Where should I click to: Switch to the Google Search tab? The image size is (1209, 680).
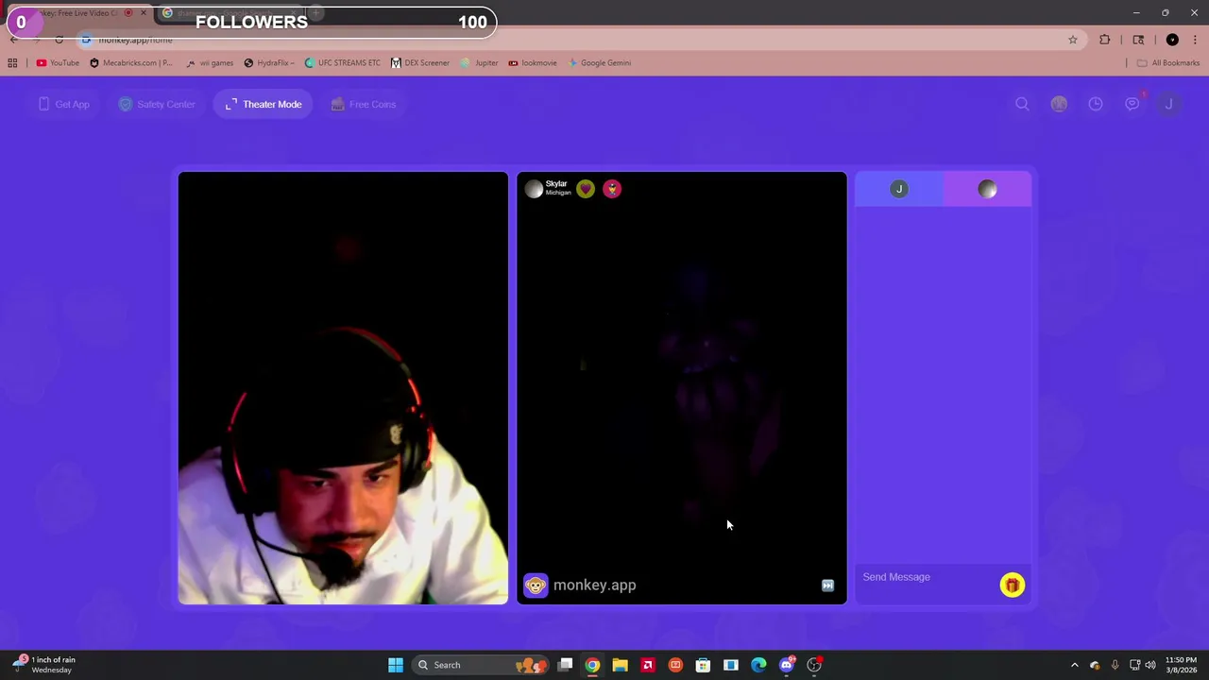(x=230, y=13)
